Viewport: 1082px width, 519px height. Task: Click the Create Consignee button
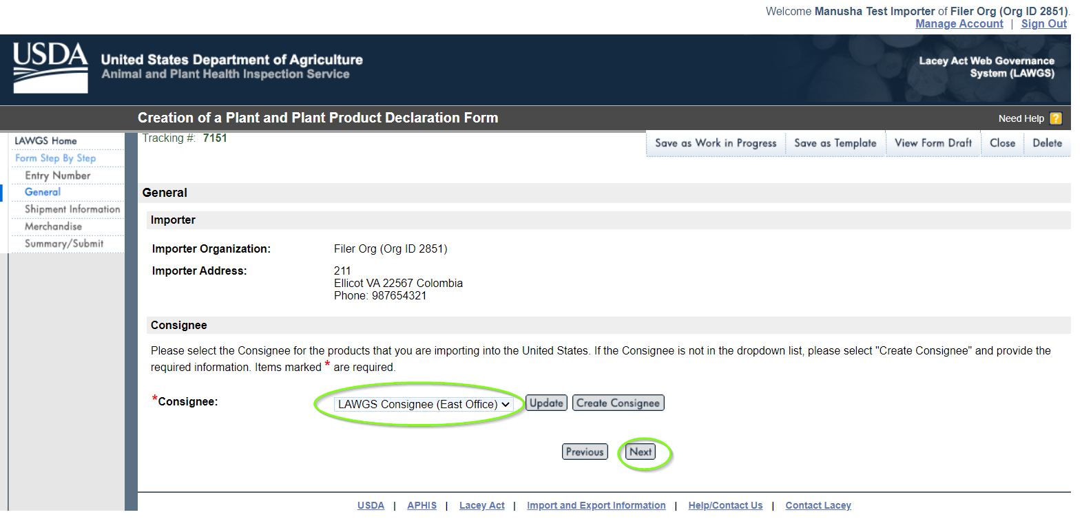[x=618, y=403]
